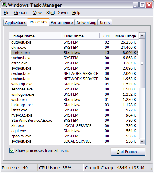Switch to the Performance tab
This screenshot has width=154, height=173.
62,22
